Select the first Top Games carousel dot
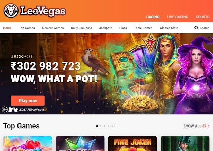The height and width of the screenshot is (151, 213). [97, 126]
